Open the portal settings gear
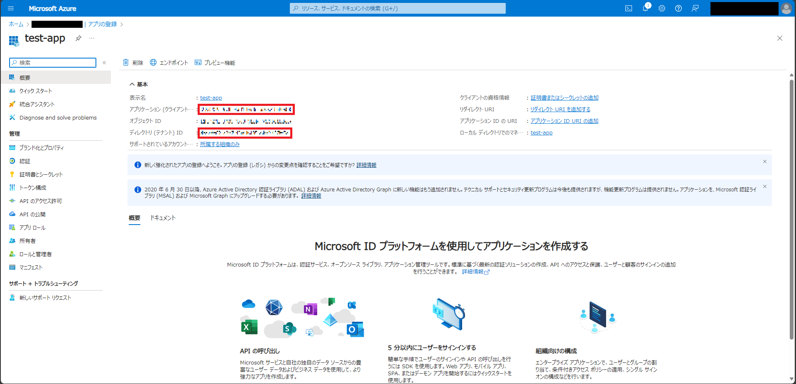Screen dimensions: 796x384 point(661,8)
